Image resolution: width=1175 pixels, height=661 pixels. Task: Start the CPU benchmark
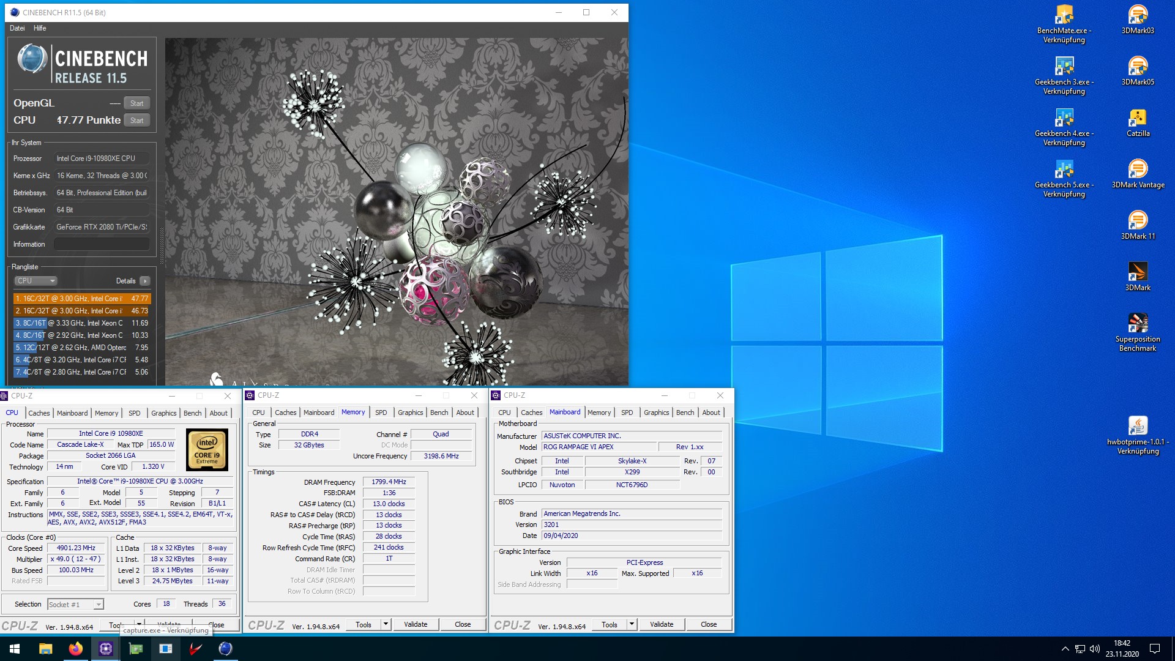click(136, 121)
